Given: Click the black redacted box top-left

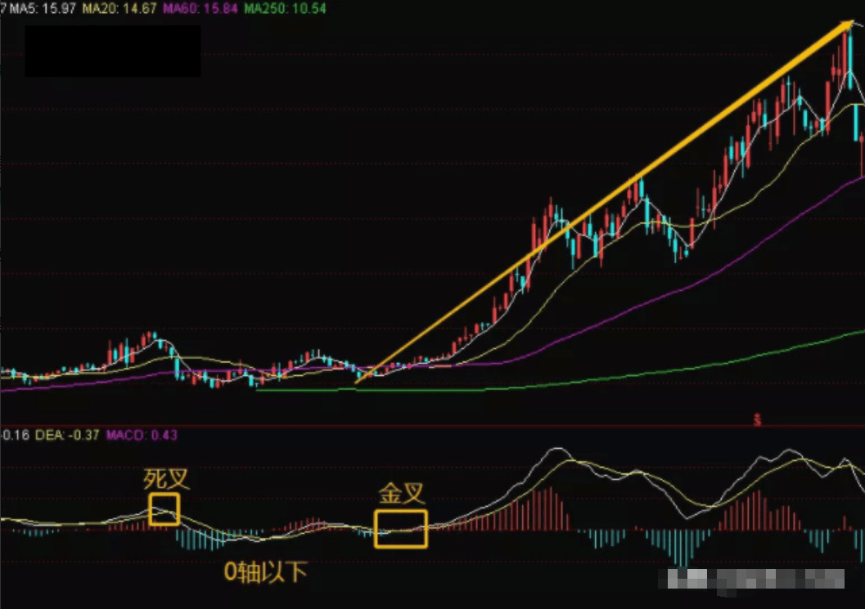Looking at the screenshot, I should pos(113,51).
